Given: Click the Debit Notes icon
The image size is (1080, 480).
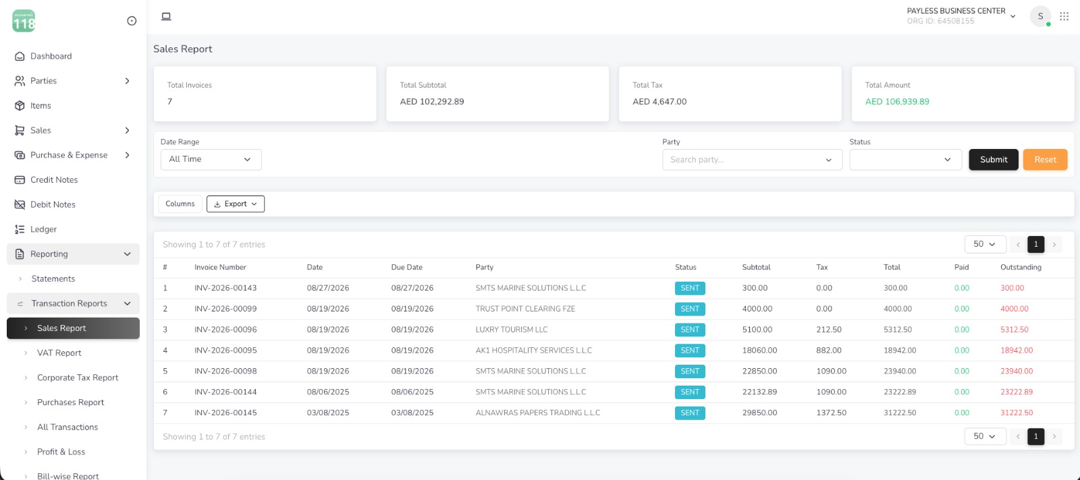Looking at the screenshot, I should click(20, 205).
